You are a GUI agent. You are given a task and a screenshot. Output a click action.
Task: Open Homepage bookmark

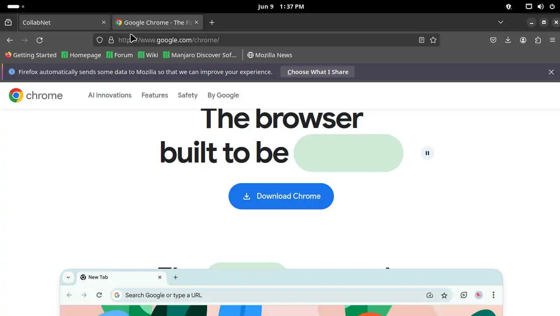pyautogui.click(x=81, y=55)
